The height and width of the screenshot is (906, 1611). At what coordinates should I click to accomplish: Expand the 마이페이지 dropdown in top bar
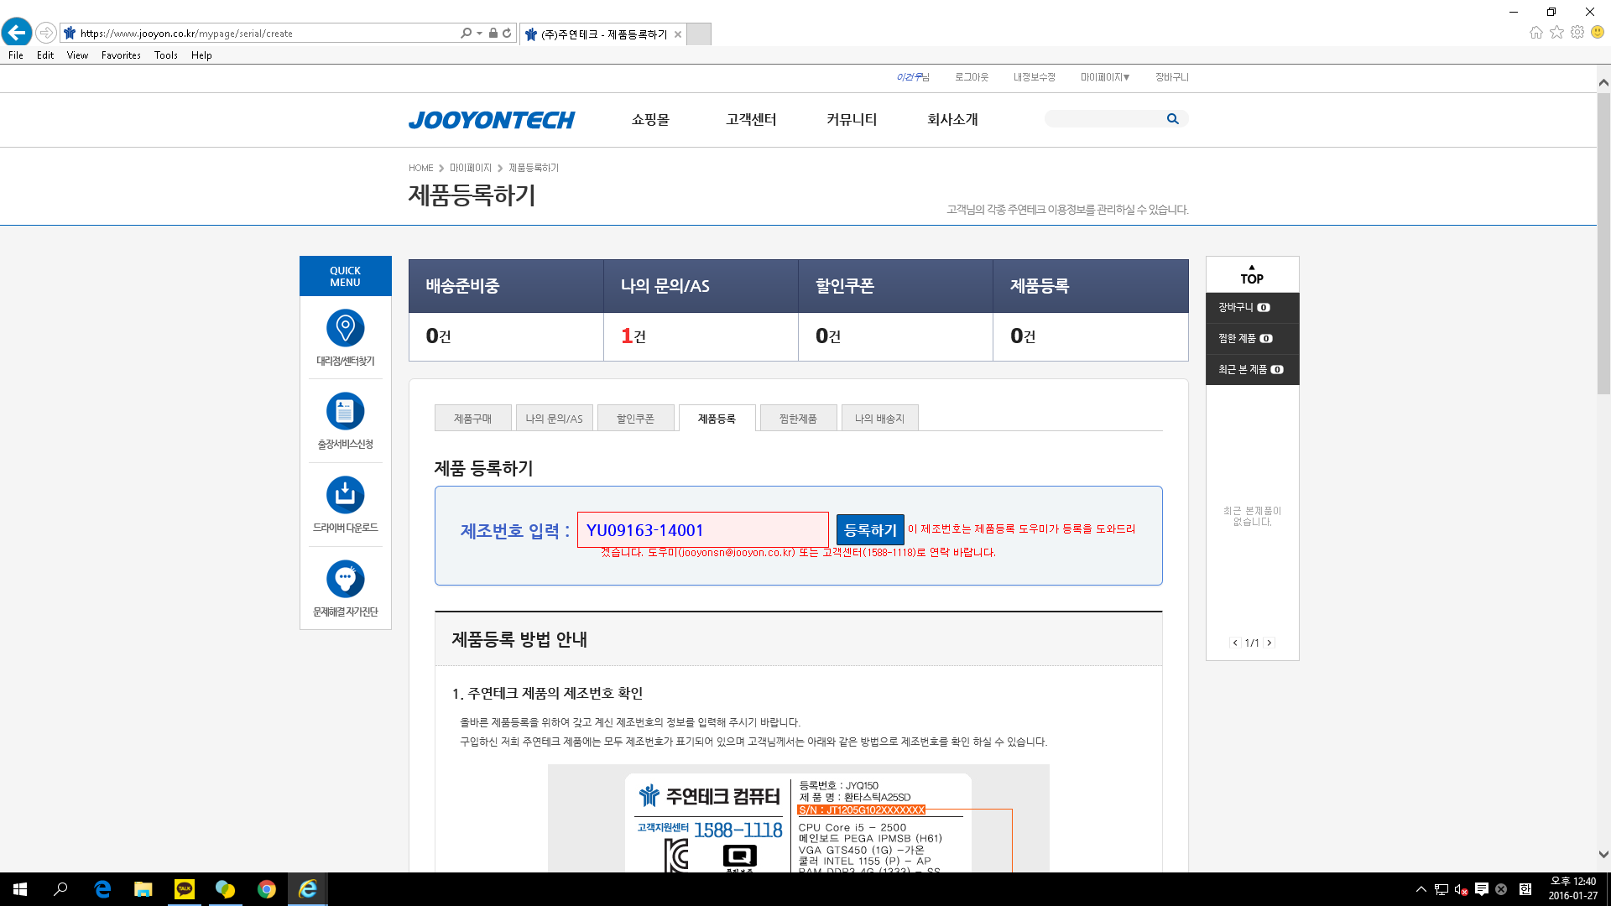[x=1105, y=77]
